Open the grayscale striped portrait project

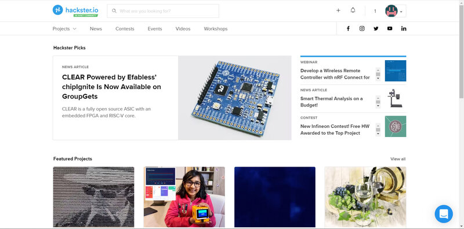pos(93,197)
